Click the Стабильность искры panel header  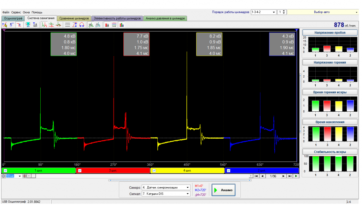point(330,152)
